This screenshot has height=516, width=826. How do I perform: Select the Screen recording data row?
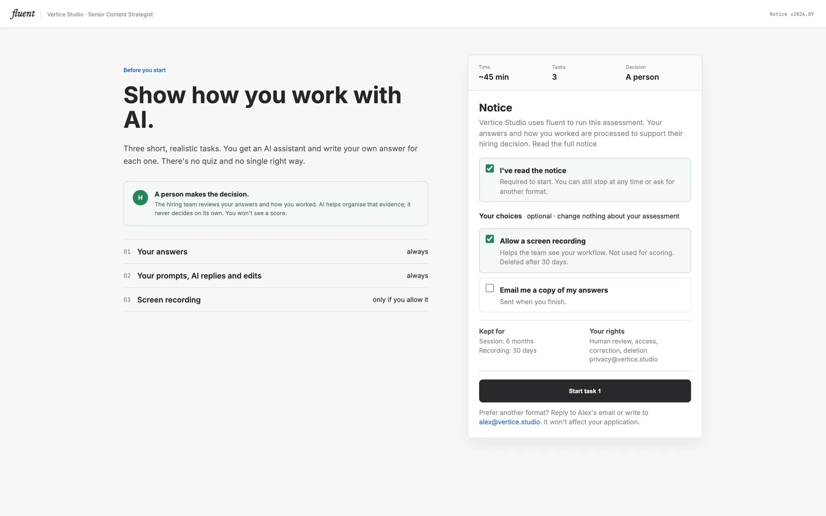[x=276, y=300]
